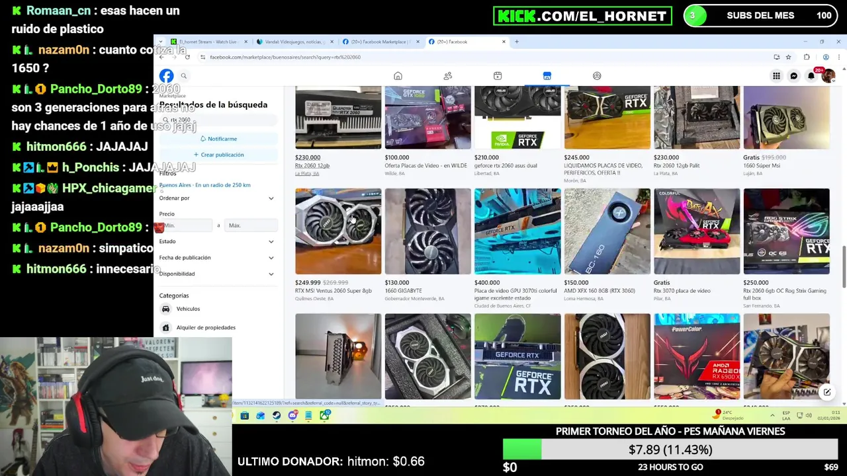Viewport: 847px width, 476px height.
Task: Open Outlook from the taskbar
Action: tap(261, 415)
